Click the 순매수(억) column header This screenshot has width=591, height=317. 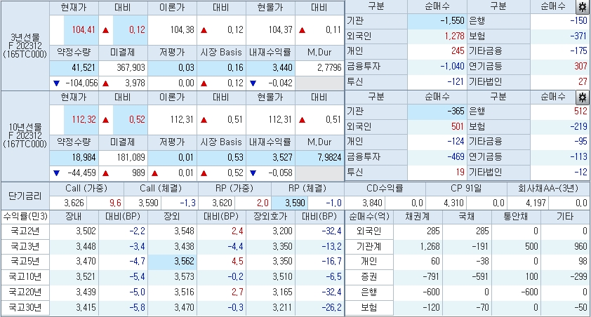pyautogui.click(x=369, y=217)
